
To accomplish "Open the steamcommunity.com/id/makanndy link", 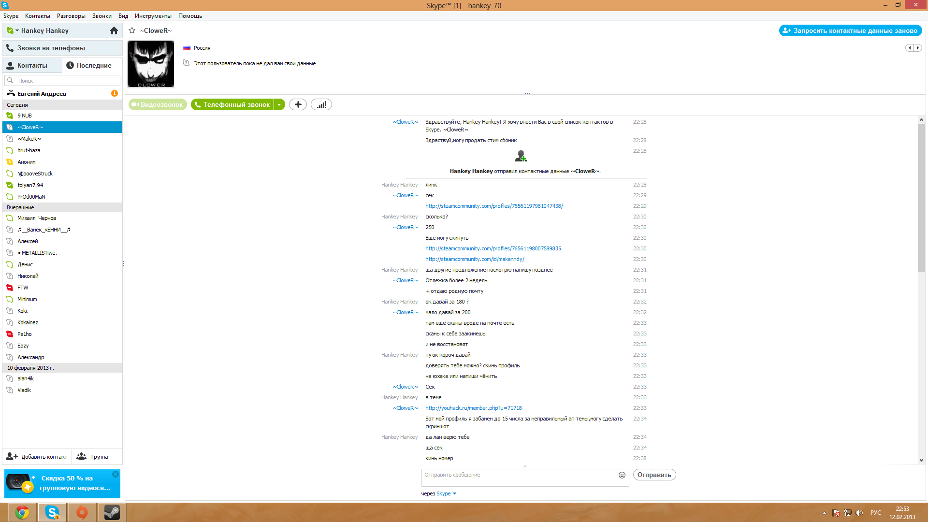I will (475, 259).
